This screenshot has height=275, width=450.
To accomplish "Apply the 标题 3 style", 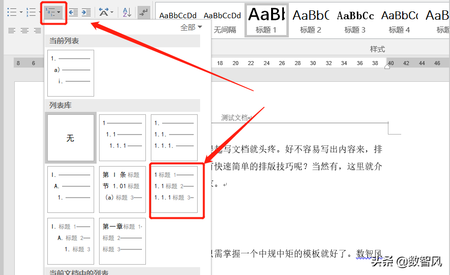I will point(355,20).
